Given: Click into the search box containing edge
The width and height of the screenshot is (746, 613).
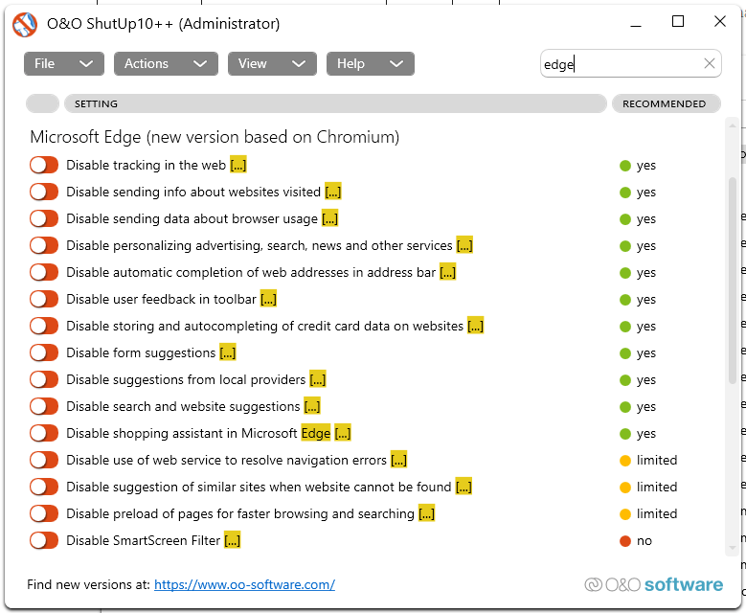Looking at the screenshot, I should [x=622, y=64].
